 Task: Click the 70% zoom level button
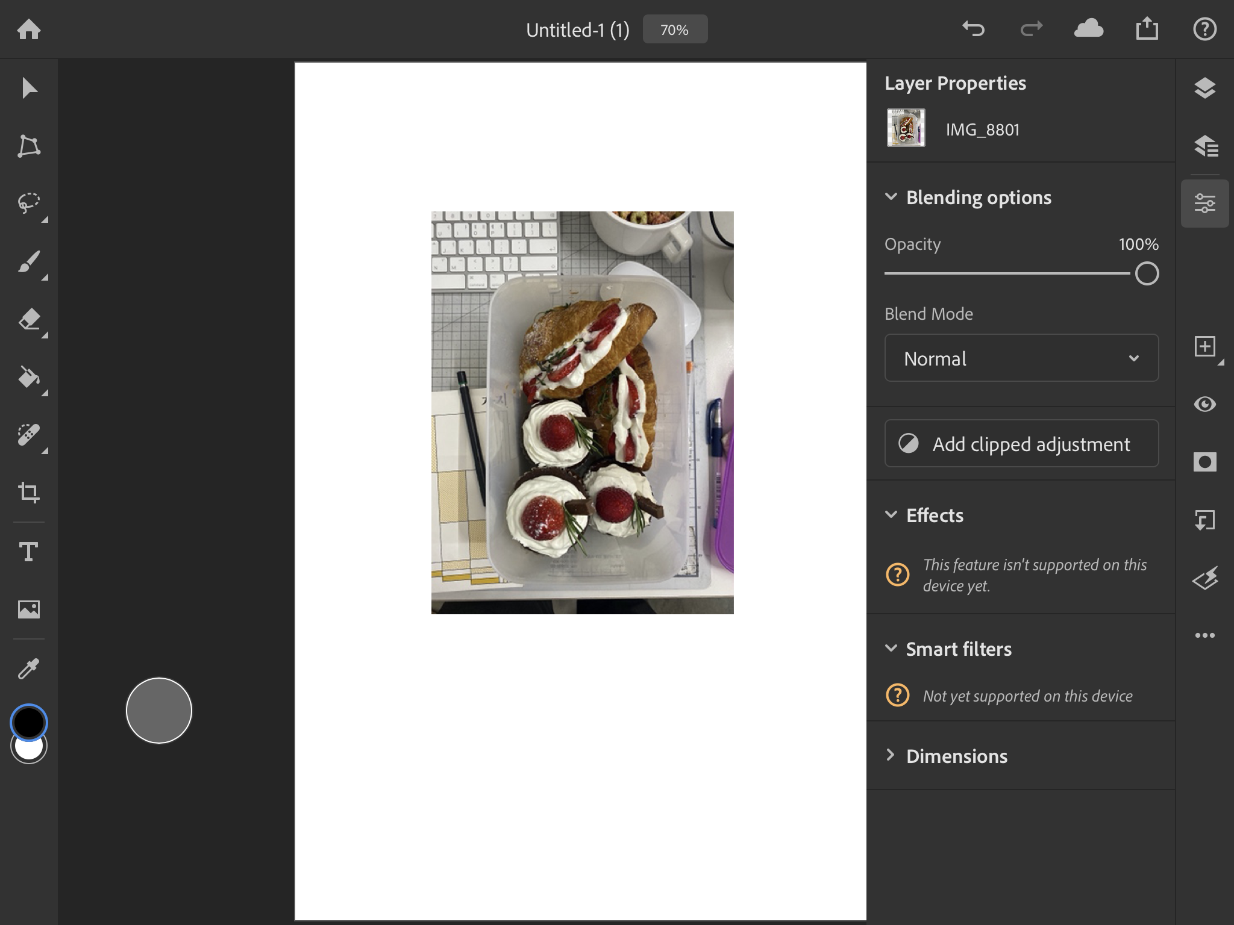(675, 30)
